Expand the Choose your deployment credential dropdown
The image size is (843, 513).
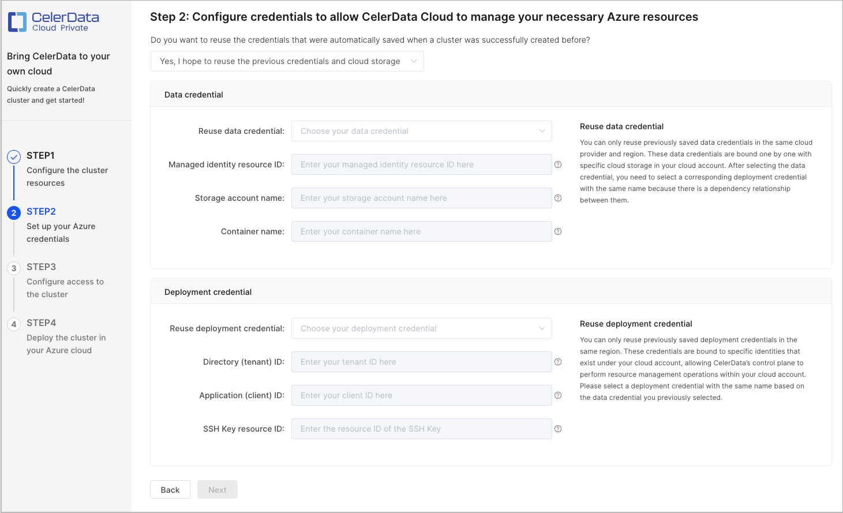click(421, 328)
